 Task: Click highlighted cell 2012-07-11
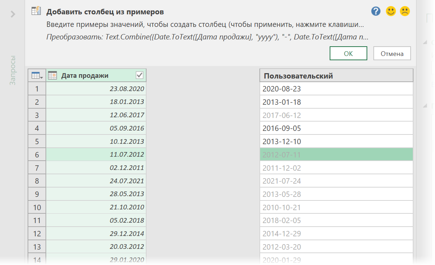(336, 155)
